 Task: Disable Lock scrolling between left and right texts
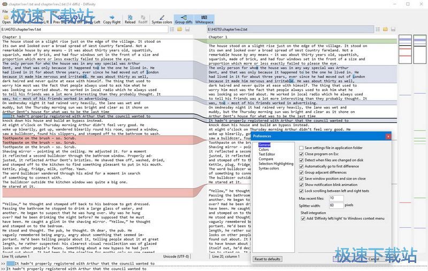tap(302, 191)
